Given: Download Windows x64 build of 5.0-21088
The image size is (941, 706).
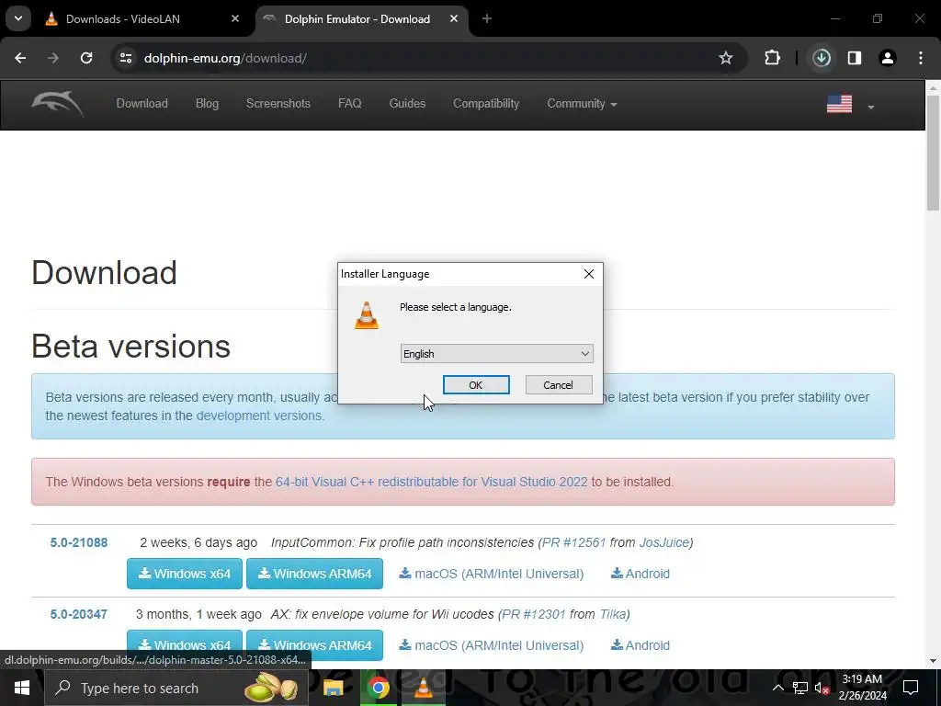Looking at the screenshot, I should click(x=184, y=574).
